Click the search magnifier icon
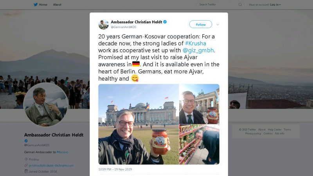The width and height of the screenshot is (313, 176). pyautogui.click(x=240, y=5)
